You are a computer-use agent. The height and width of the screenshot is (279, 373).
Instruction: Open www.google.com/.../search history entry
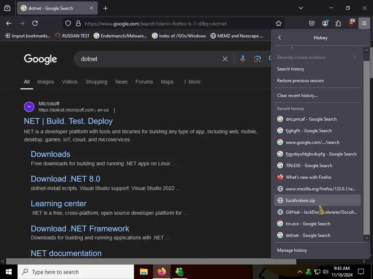pyautogui.click(x=317, y=142)
